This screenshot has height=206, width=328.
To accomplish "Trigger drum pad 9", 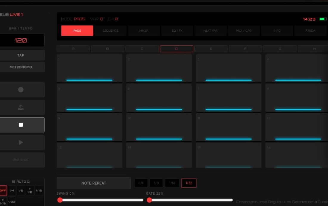I will pyautogui.click(x=89, y=127).
